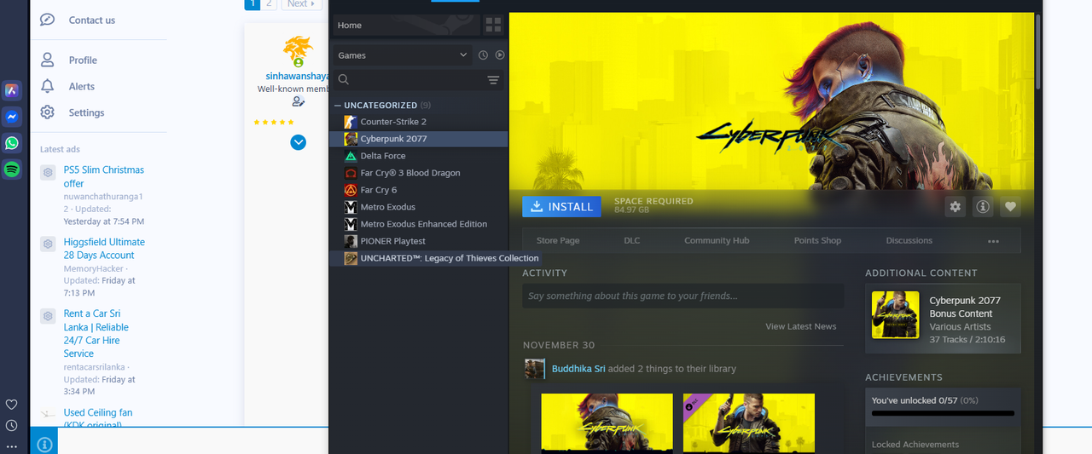Open the Cyberpunk 2077 Bonus Content soundtrack thumbnail
The height and width of the screenshot is (454, 1092).
tap(895, 314)
